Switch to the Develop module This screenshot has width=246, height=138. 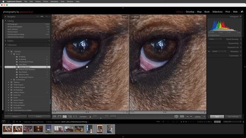click(x=190, y=12)
